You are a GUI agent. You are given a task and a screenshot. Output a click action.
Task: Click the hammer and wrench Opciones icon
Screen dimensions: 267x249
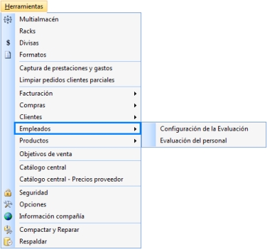(x=8, y=204)
